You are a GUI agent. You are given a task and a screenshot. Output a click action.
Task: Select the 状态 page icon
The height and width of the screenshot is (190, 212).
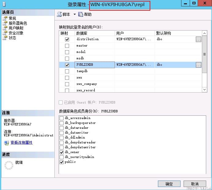(5, 38)
